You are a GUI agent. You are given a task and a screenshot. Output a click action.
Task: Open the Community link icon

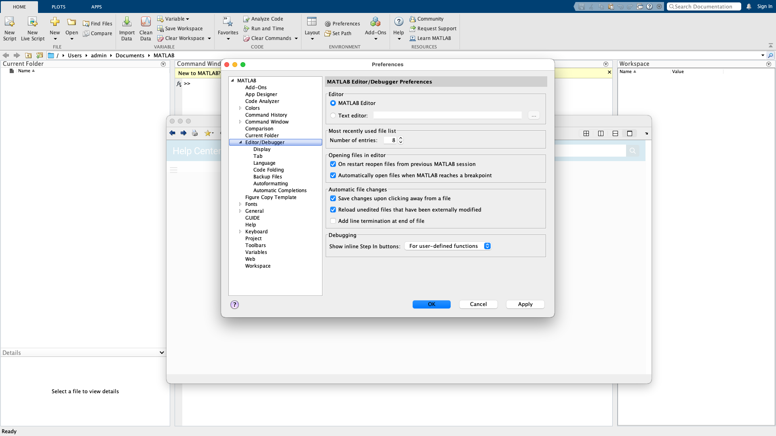pos(413,19)
